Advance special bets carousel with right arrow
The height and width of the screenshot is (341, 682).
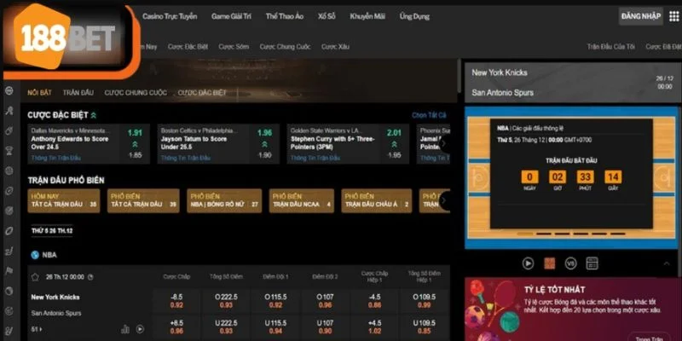click(443, 143)
